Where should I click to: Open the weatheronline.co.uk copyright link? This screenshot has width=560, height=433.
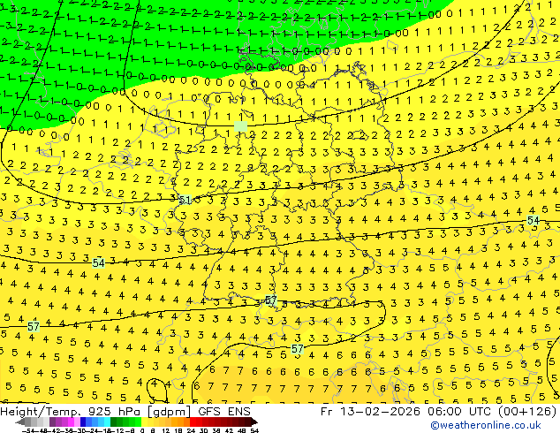(x=485, y=426)
